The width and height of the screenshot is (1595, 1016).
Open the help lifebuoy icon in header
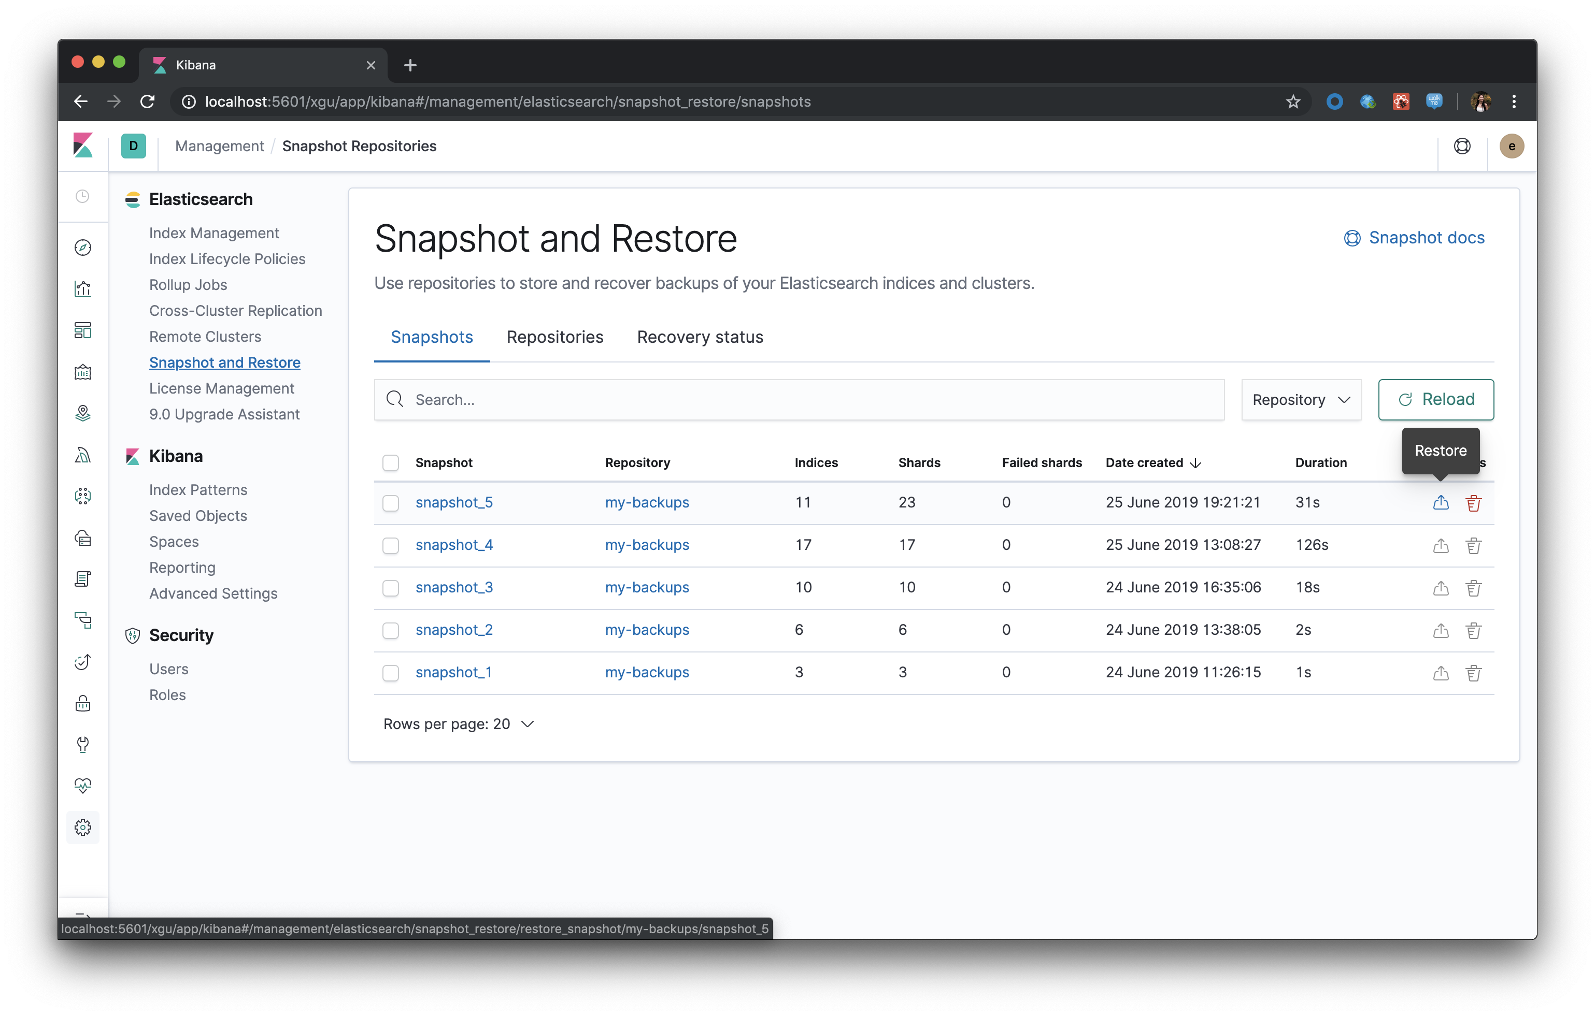(1462, 146)
